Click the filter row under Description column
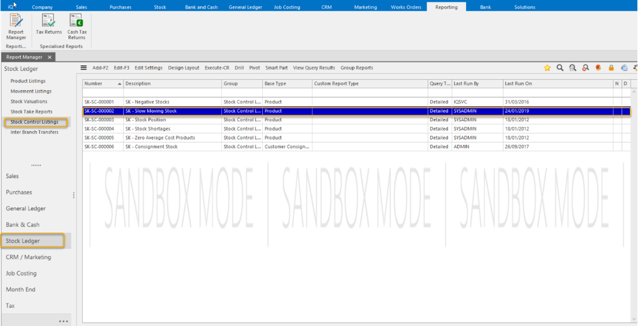638x326 pixels. click(172, 93)
